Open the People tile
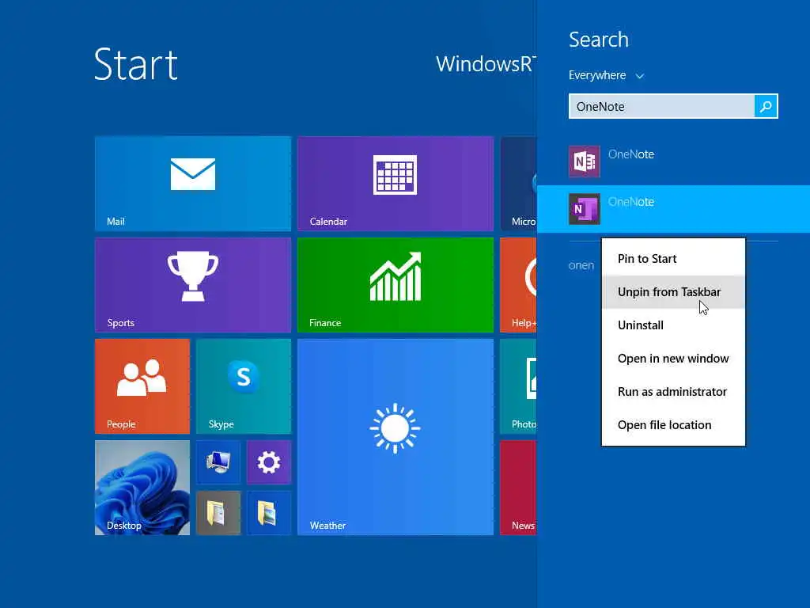The image size is (810, 608). 142,386
